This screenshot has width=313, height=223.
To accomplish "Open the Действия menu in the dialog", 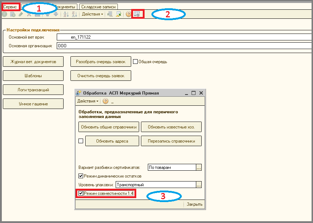I will click(x=87, y=101).
